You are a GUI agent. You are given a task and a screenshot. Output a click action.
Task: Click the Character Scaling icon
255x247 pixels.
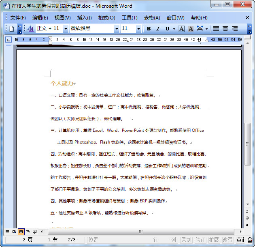pos(200,28)
